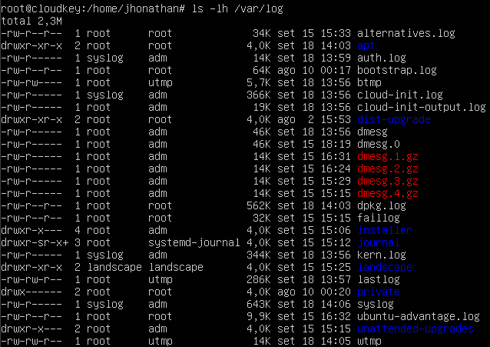Click the blue landscape directory name
The height and width of the screenshot is (347, 490).
pos(385,267)
